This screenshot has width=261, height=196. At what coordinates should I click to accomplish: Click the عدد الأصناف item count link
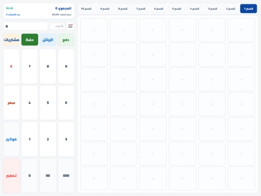[x=13, y=15]
